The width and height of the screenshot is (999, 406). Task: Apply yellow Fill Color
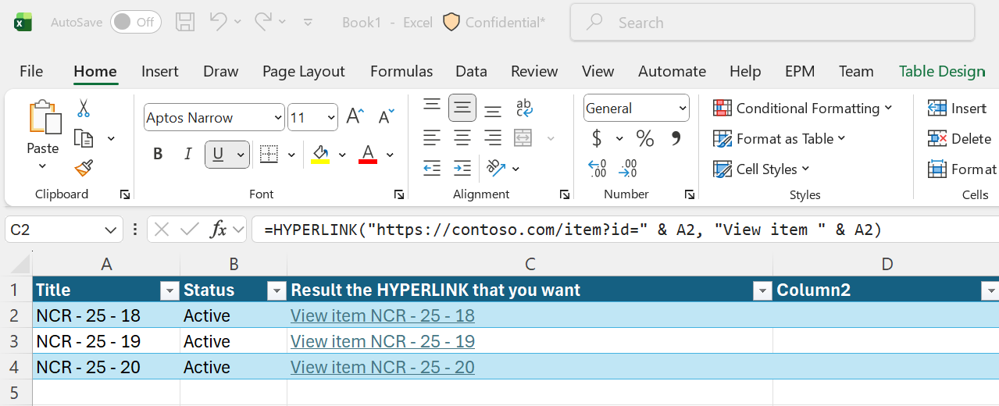coord(320,154)
